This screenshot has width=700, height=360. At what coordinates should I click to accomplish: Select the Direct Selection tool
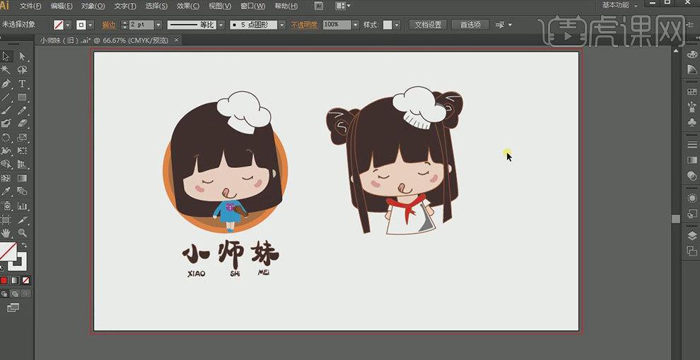point(22,56)
